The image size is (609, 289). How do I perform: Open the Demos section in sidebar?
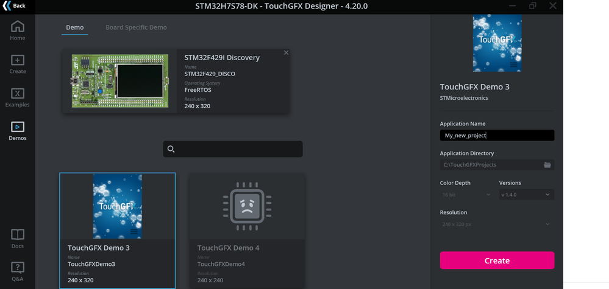tap(18, 131)
